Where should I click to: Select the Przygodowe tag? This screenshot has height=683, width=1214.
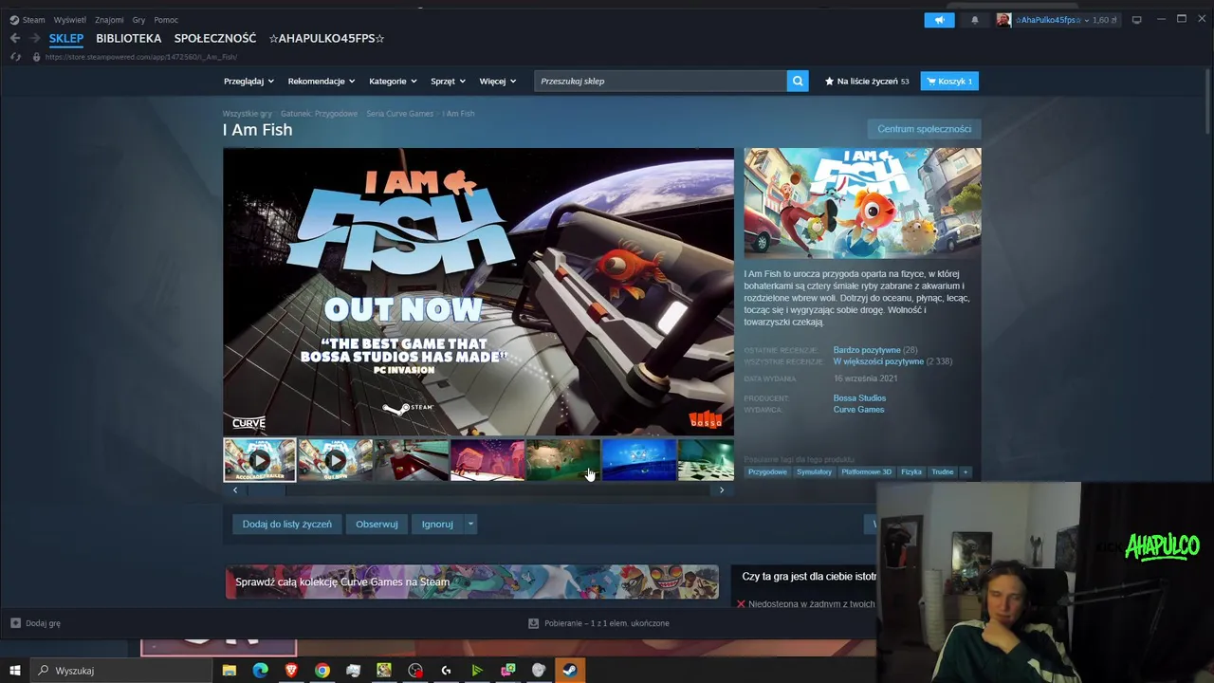[x=767, y=471]
